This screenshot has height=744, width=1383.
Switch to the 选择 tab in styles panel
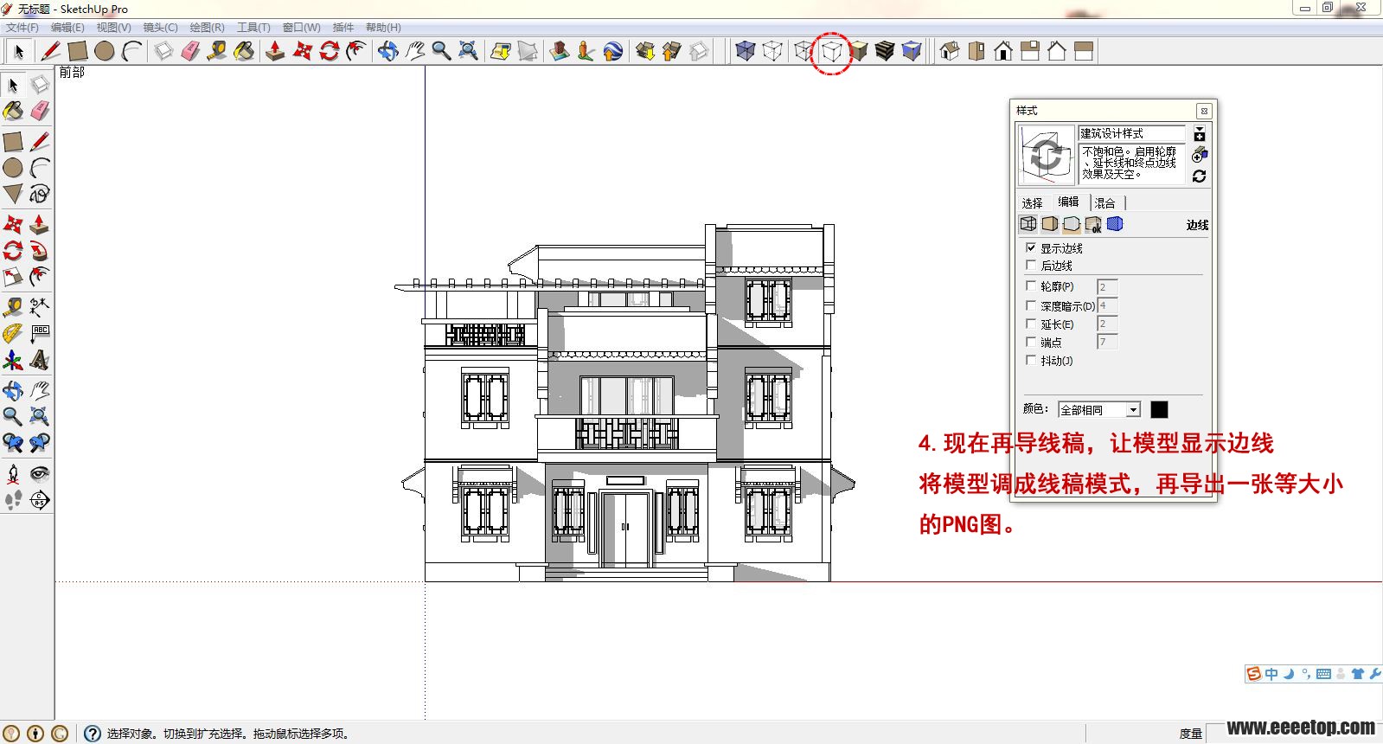[1032, 203]
